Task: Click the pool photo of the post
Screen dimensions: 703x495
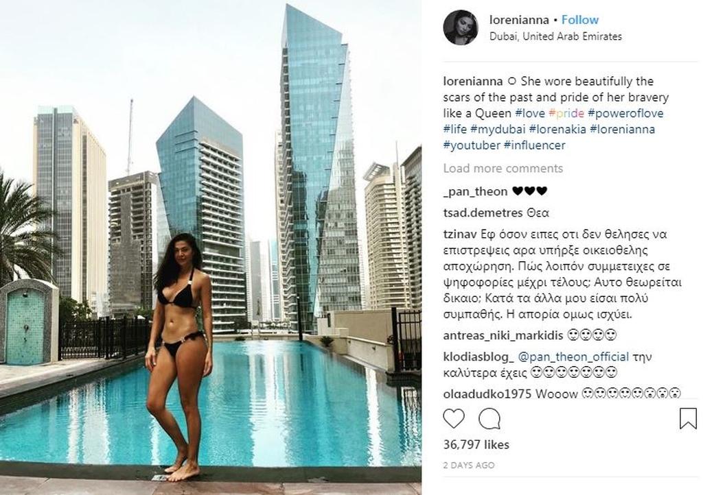Action: click(211, 247)
